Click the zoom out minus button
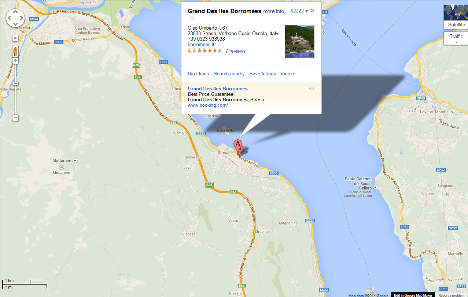Viewport: 468px width, 297px height. point(15,118)
